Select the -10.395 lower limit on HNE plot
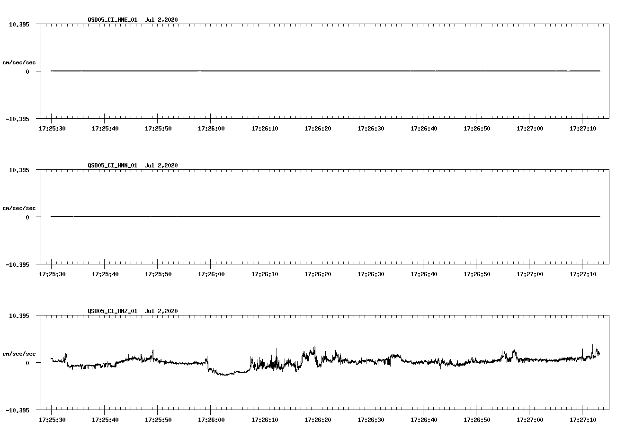Screen dimensions: 643x437 (17, 119)
